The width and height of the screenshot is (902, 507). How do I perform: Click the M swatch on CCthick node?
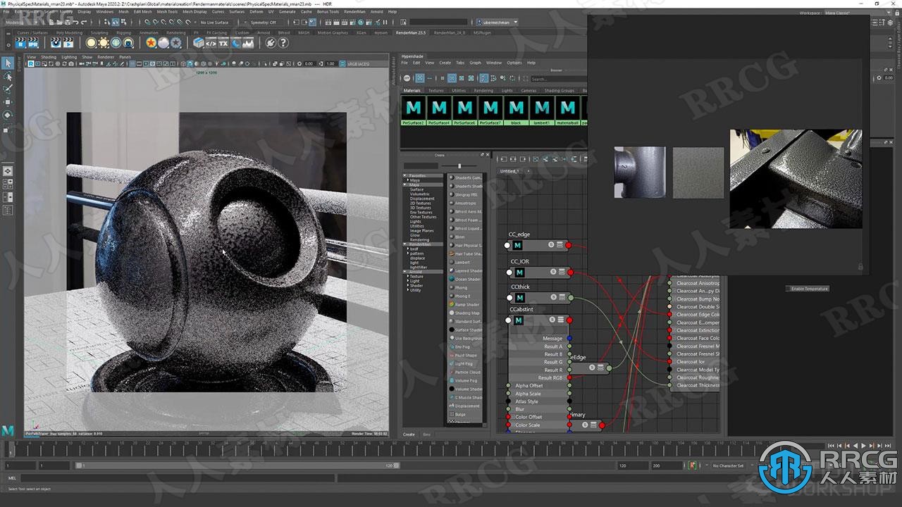click(520, 298)
